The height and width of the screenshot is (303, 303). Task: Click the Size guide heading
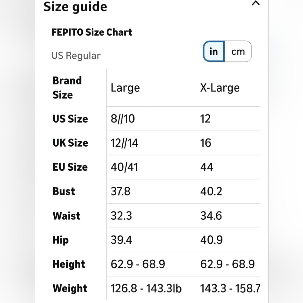tap(75, 7)
